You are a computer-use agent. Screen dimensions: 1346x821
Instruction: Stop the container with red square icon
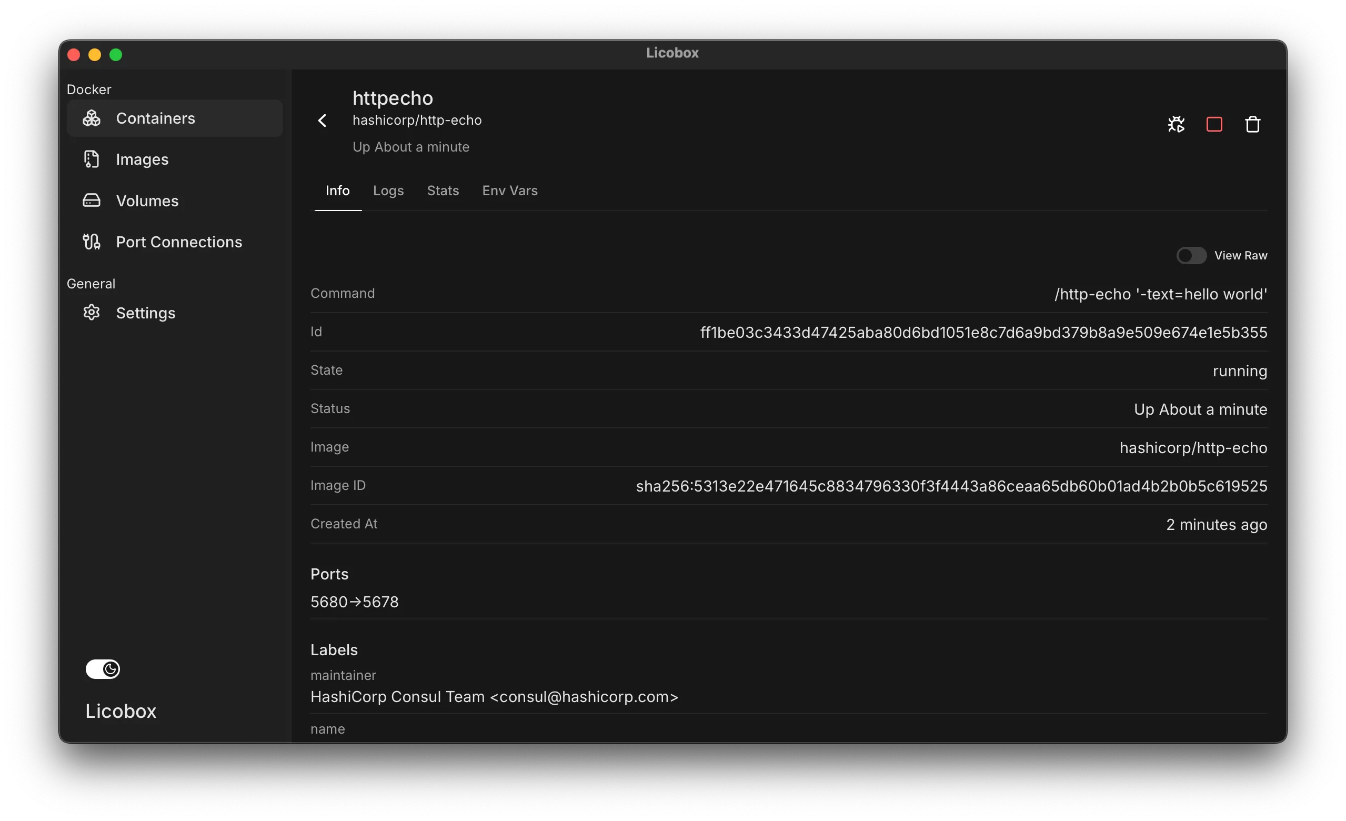click(x=1214, y=125)
